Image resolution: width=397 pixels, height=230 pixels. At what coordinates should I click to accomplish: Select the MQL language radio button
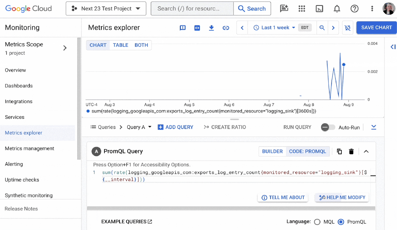317,222
